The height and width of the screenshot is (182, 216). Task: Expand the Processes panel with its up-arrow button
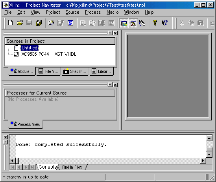tap(110, 85)
